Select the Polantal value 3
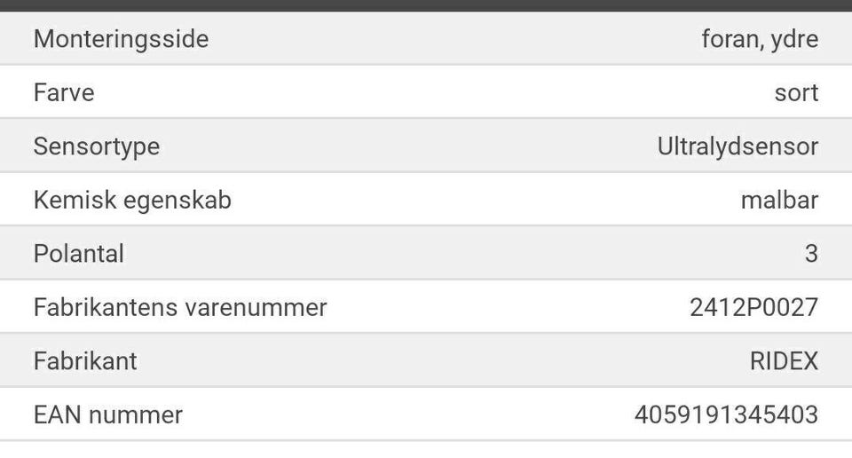Image resolution: width=852 pixels, height=458 pixels. [811, 254]
